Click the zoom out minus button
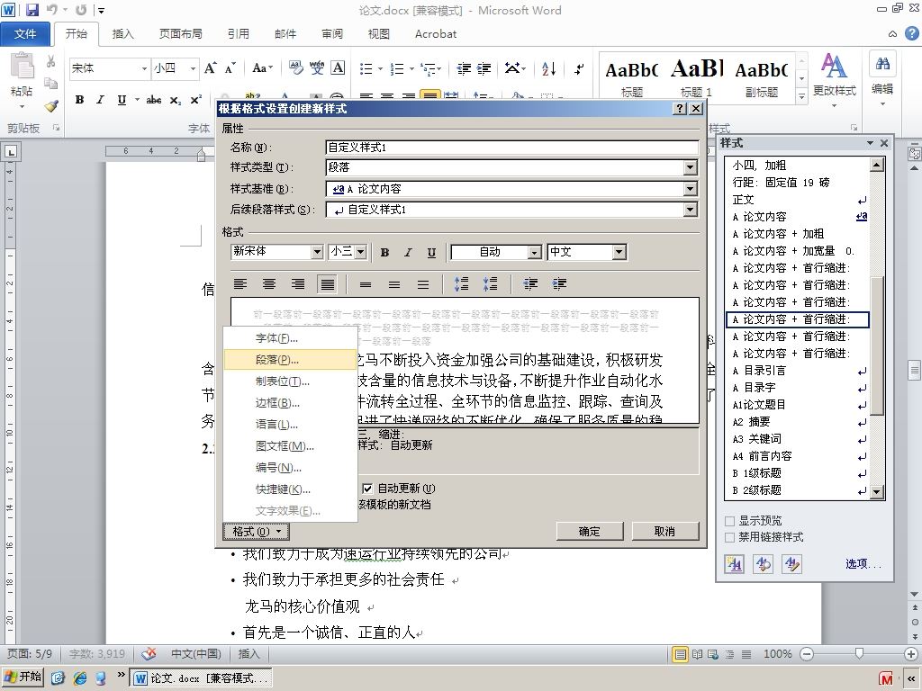 click(808, 653)
